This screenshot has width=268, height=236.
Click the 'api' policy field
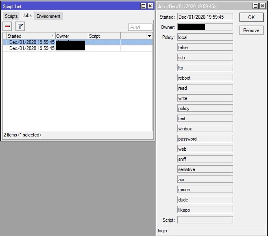tap(205, 179)
